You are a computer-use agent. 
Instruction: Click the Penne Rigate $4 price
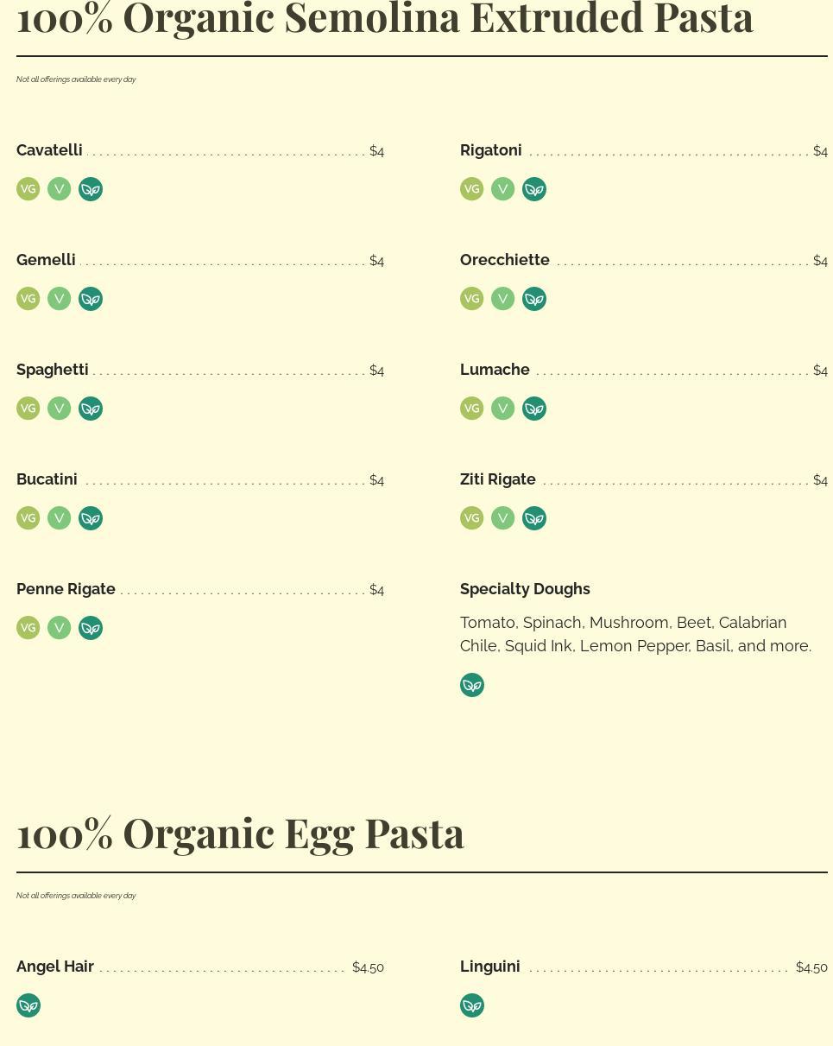[x=376, y=590]
